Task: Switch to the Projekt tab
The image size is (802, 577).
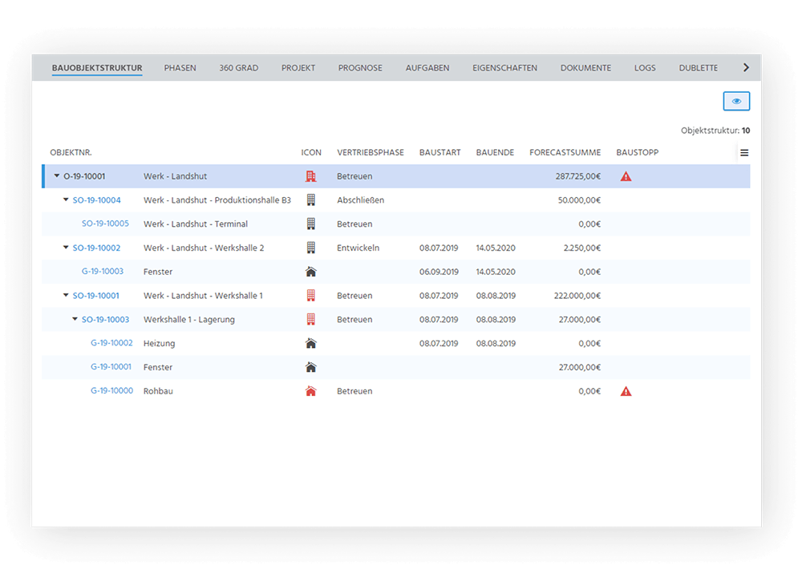Action: tap(298, 68)
